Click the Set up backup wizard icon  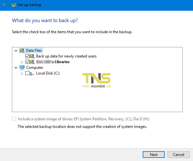14,5
